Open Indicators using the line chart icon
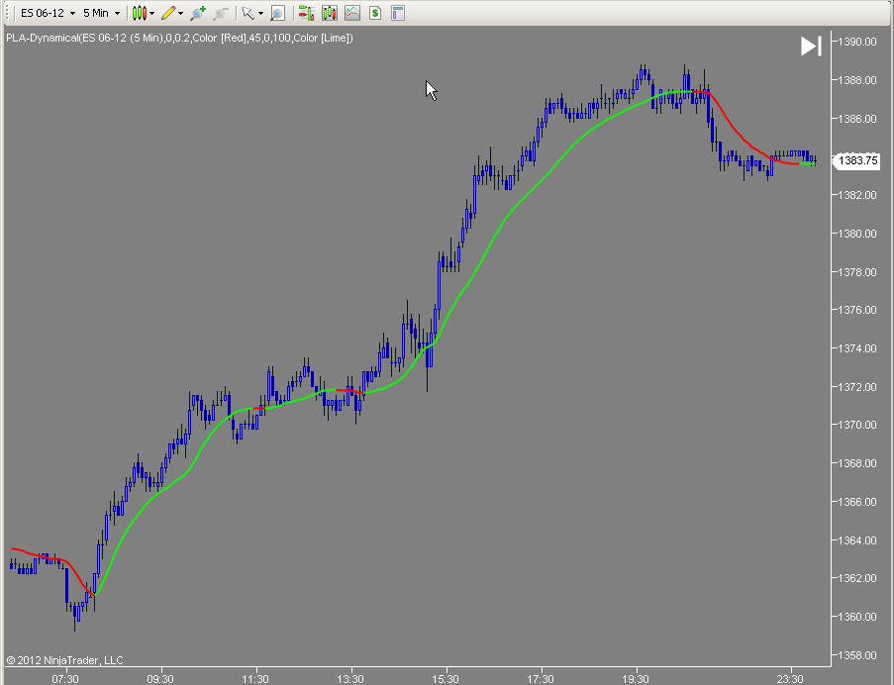This screenshot has height=685, width=894. (x=352, y=13)
